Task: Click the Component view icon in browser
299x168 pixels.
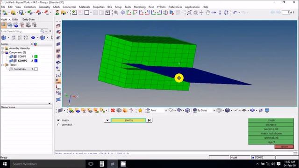Action: click(16, 25)
